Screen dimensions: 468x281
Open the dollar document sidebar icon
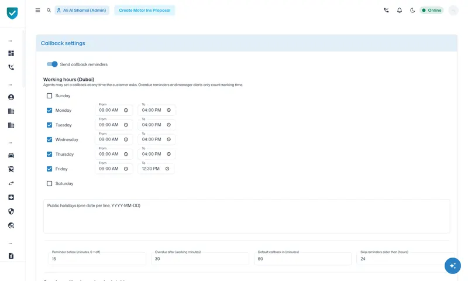(x=11, y=256)
